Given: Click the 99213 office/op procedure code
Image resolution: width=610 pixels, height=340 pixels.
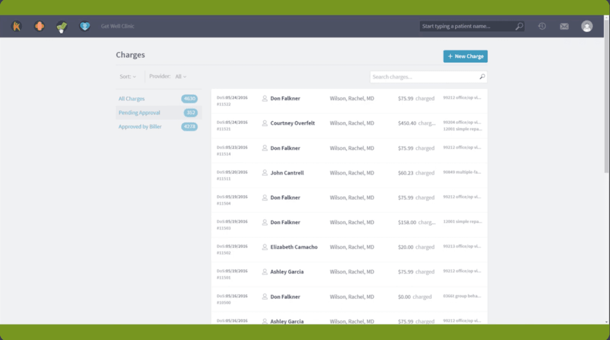Looking at the screenshot, I should (462, 246).
